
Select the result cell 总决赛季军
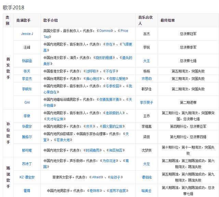(x=188, y=47)
